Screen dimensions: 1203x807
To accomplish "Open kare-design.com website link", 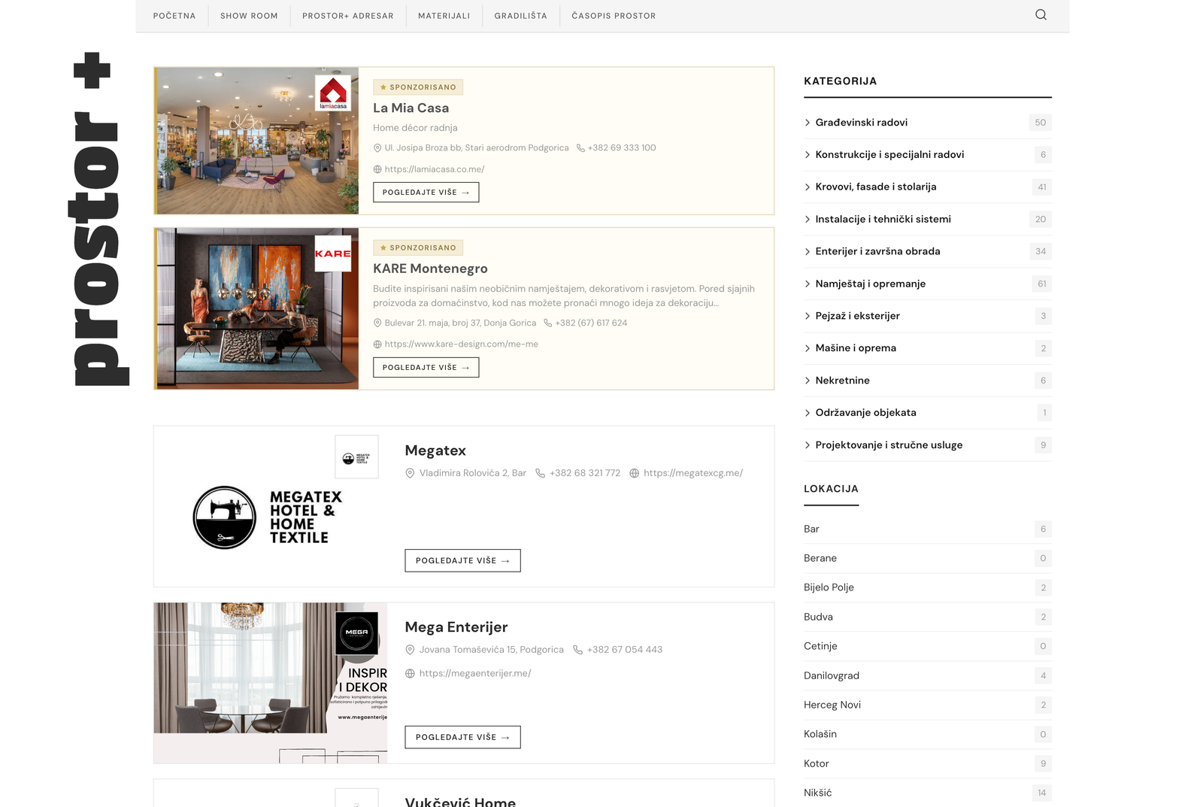I will (462, 344).
